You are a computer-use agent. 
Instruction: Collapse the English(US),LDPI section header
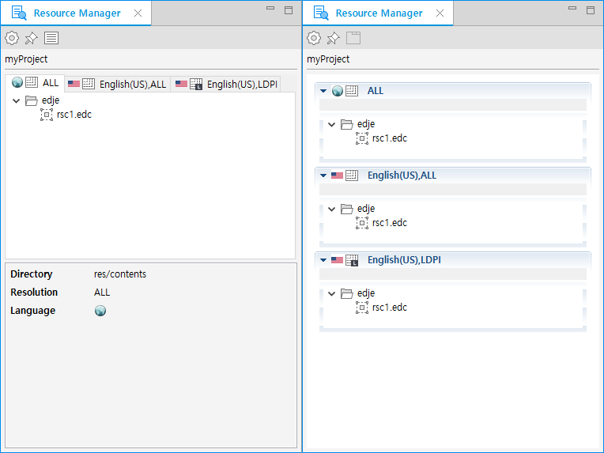(323, 260)
